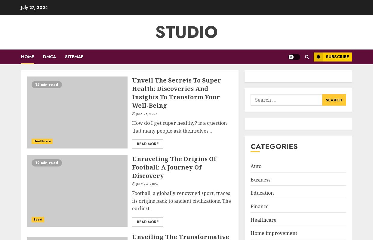Image resolution: width=373 pixels, height=240 pixels.
Task: Open the Healthcare category in sidebar
Action: click(264, 220)
